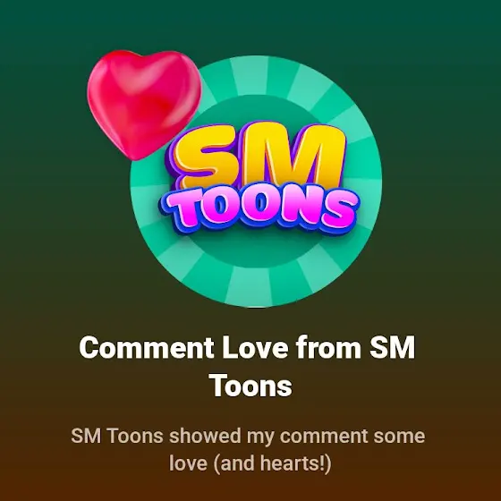Click the yellow letter M in the logo
The height and width of the screenshot is (501, 501).
[294, 157]
